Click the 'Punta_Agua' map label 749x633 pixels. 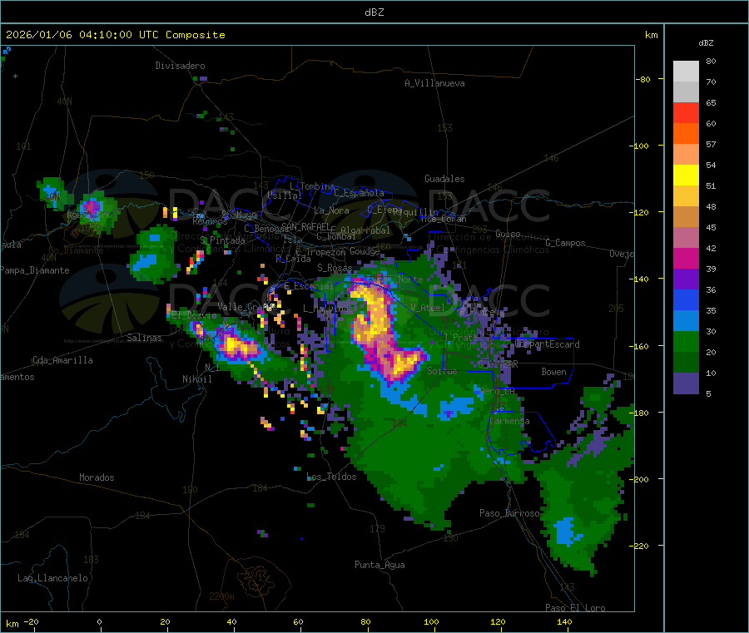379,565
